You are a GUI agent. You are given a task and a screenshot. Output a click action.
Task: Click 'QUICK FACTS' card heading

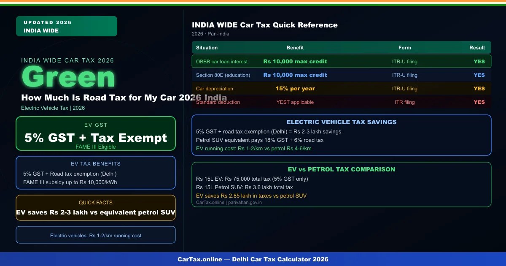pos(96,203)
